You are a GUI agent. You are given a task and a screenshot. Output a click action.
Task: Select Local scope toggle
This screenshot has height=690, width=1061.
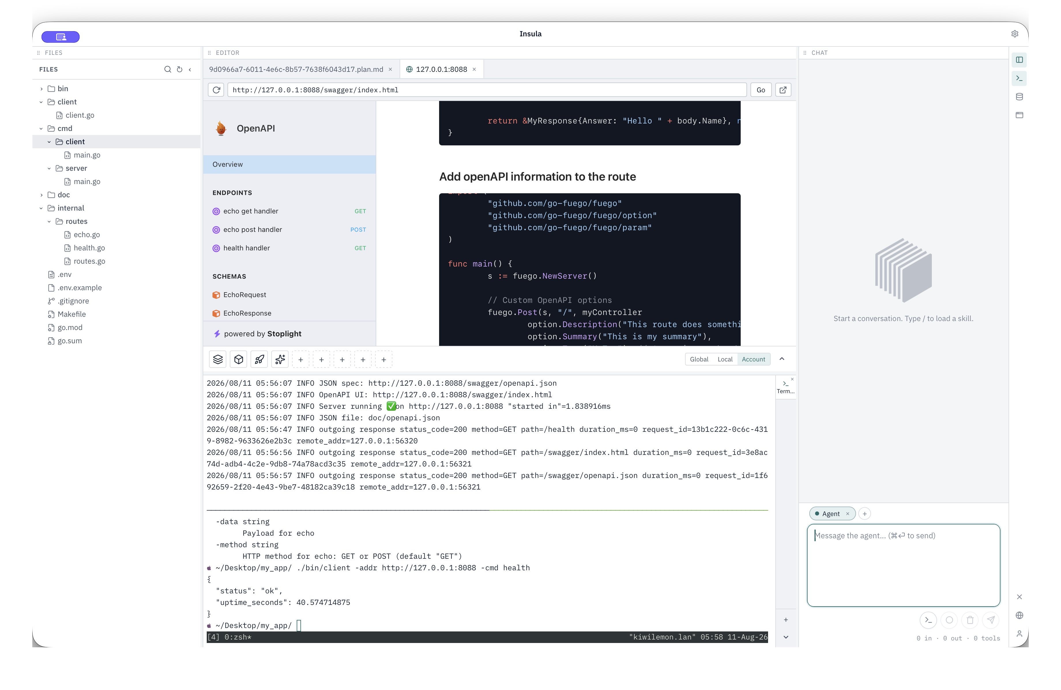point(725,359)
